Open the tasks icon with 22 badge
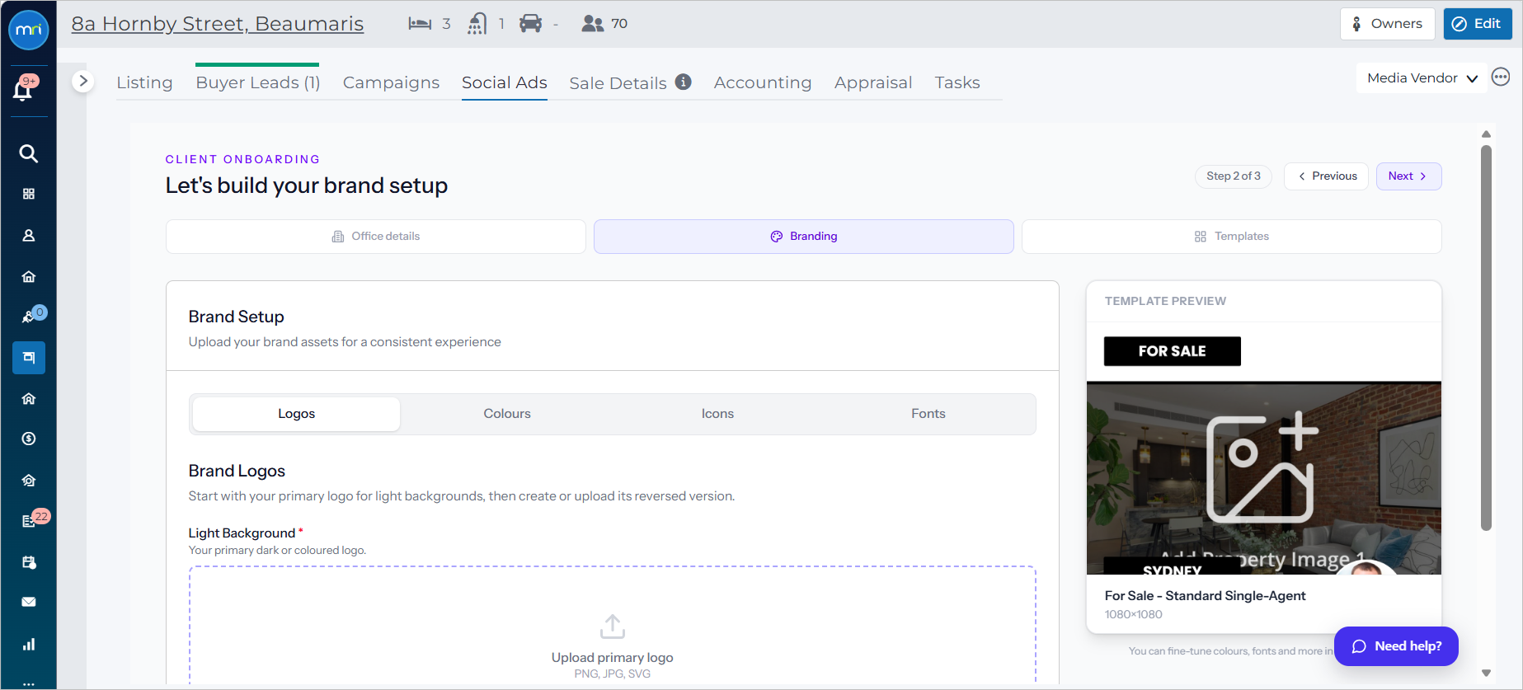Image resolution: width=1523 pixels, height=690 pixels. (29, 521)
